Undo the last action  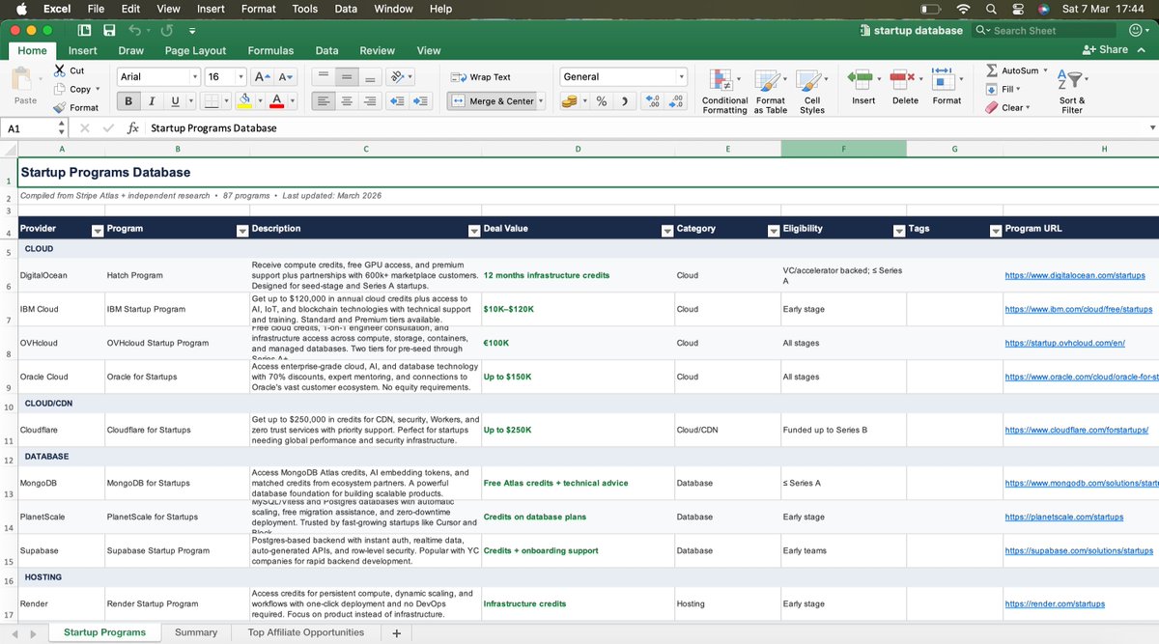click(x=134, y=31)
